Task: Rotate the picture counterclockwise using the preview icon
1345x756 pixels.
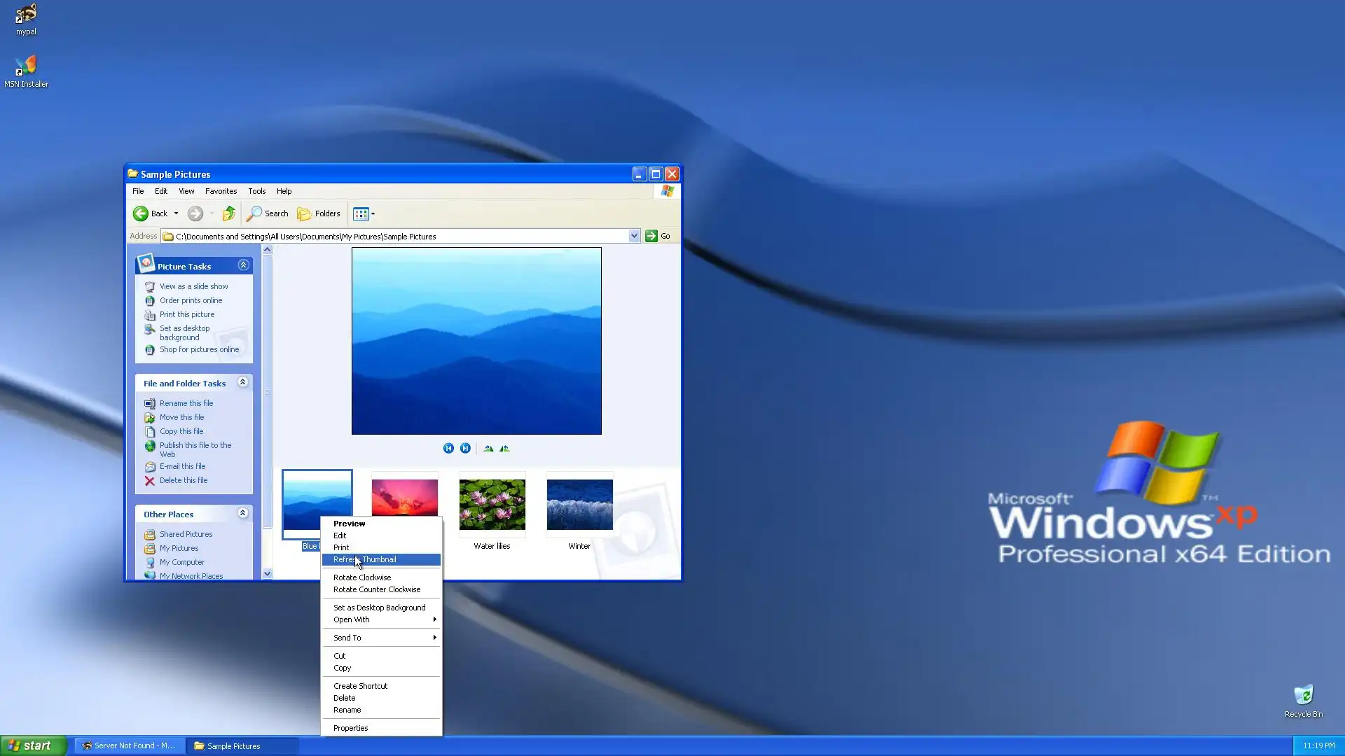Action: [x=504, y=448]
